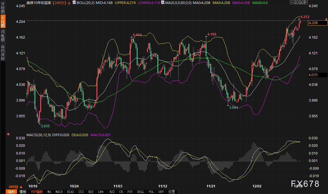Click the circled plus icon beside 240分

click(x=69, y=3)
